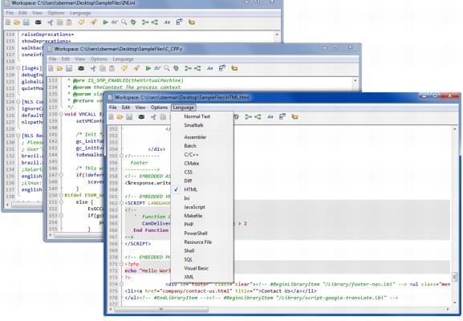Collapse the fold marker at line 124 in the INI window

(x=18, y=102)
